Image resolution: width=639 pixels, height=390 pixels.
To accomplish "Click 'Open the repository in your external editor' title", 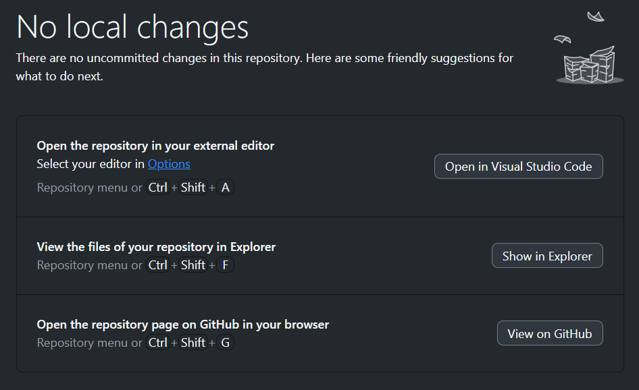I will point(155,146).
